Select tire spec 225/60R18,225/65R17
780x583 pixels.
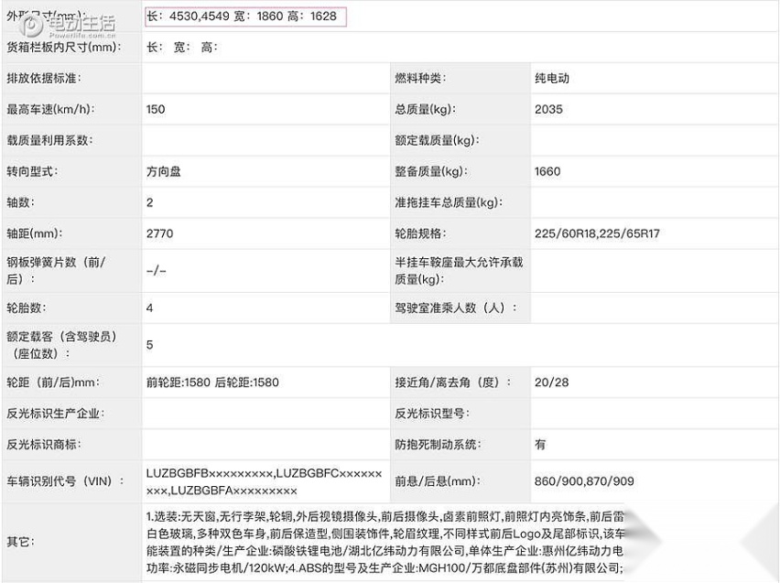pyautogui.click(x=597, y=233)
